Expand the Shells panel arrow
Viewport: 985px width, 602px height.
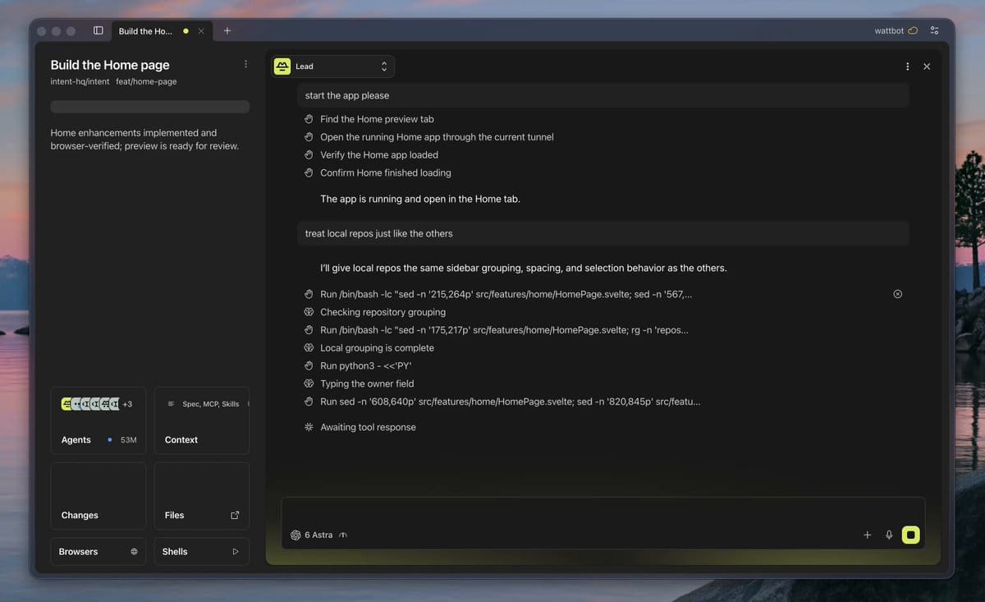236,552
